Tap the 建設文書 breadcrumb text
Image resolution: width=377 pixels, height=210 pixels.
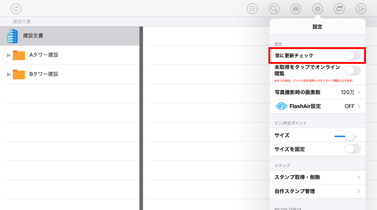coord(22,22)
